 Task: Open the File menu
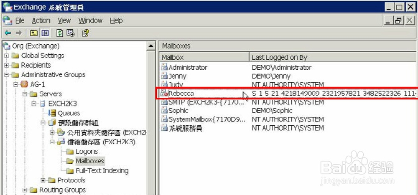click(20, 20)
